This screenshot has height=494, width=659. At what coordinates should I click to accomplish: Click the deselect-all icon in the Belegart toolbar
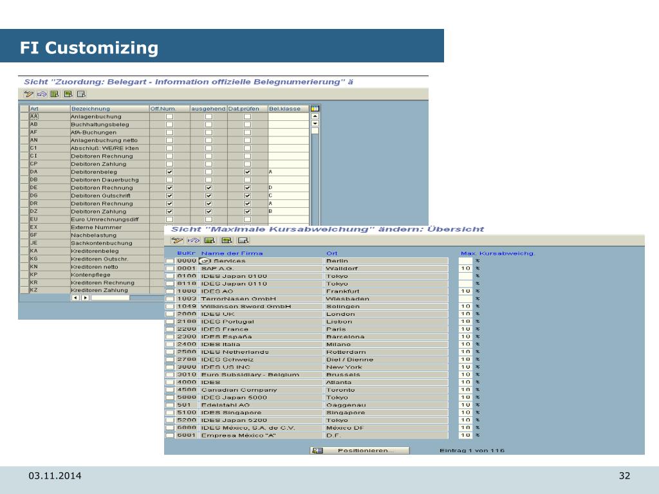(x=81, y=94)
